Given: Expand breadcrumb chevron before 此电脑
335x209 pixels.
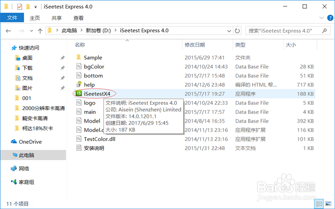Looking at the screenshot, I should pos(57,30).
